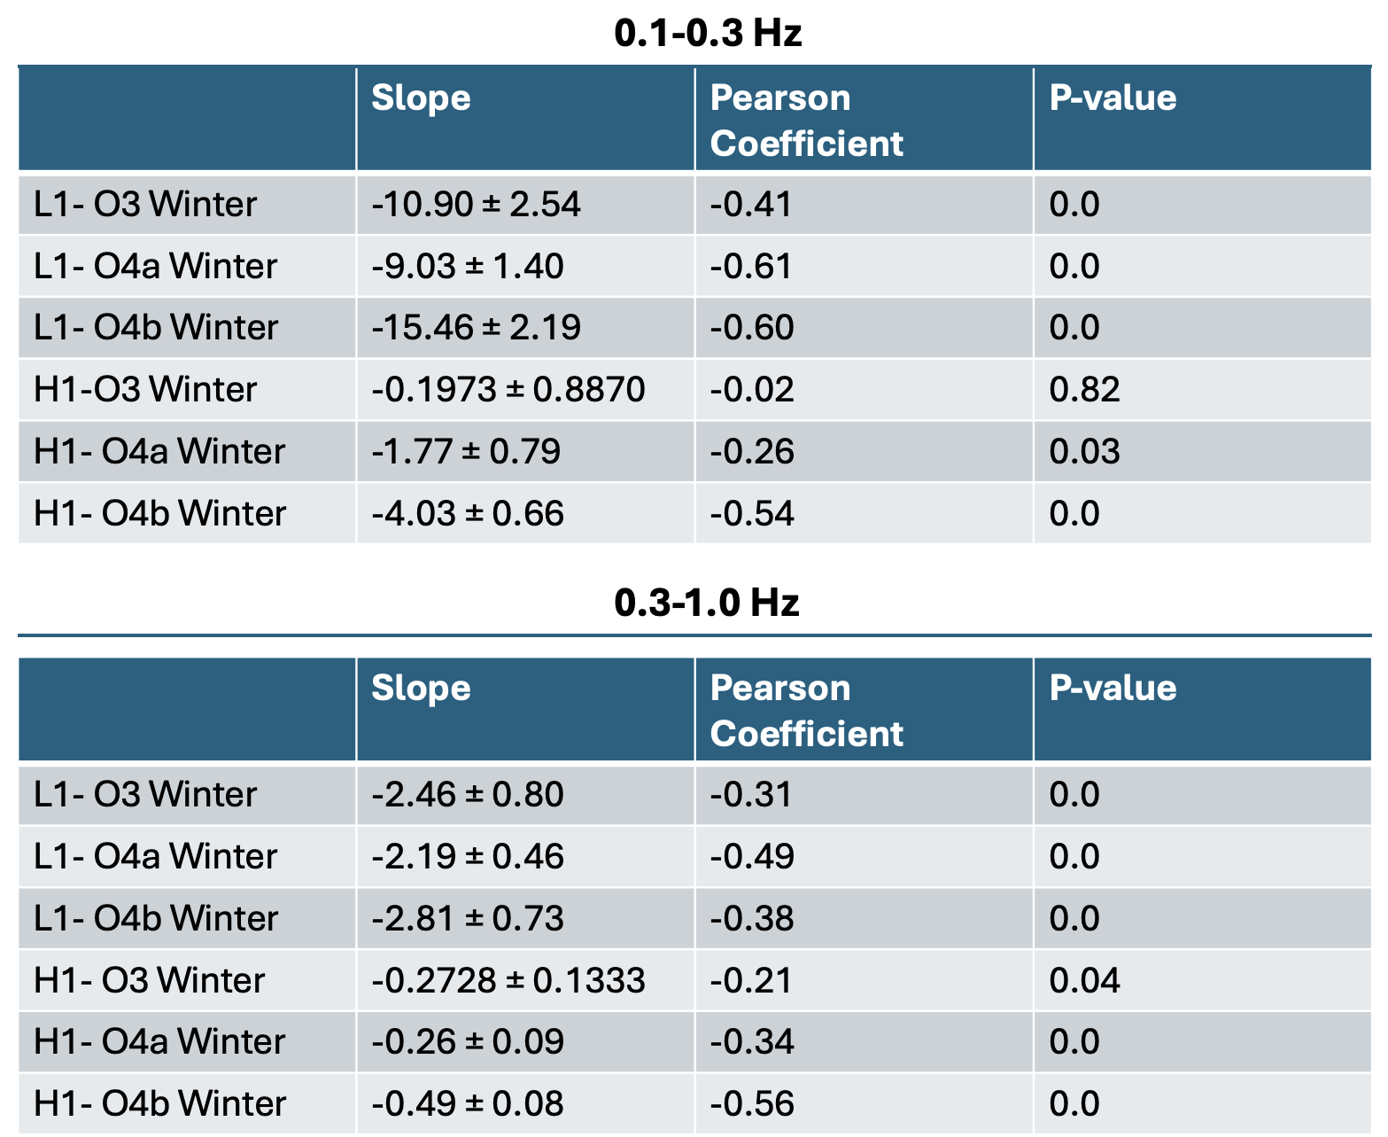Select the Pearson coefficient cell "-0.56"
The width and height of the screenshot is (1388, 1137).
click(752, 1103)
